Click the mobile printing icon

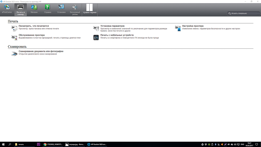(x=96, y=37)
